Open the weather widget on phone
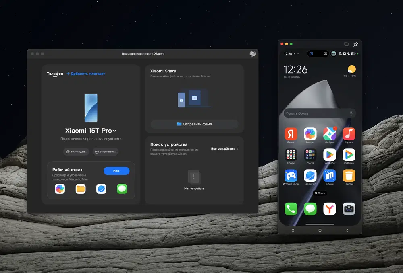 pos(351,71)
